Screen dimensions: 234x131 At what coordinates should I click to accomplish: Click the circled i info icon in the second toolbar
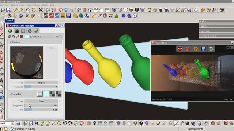[x=135, y=16]
